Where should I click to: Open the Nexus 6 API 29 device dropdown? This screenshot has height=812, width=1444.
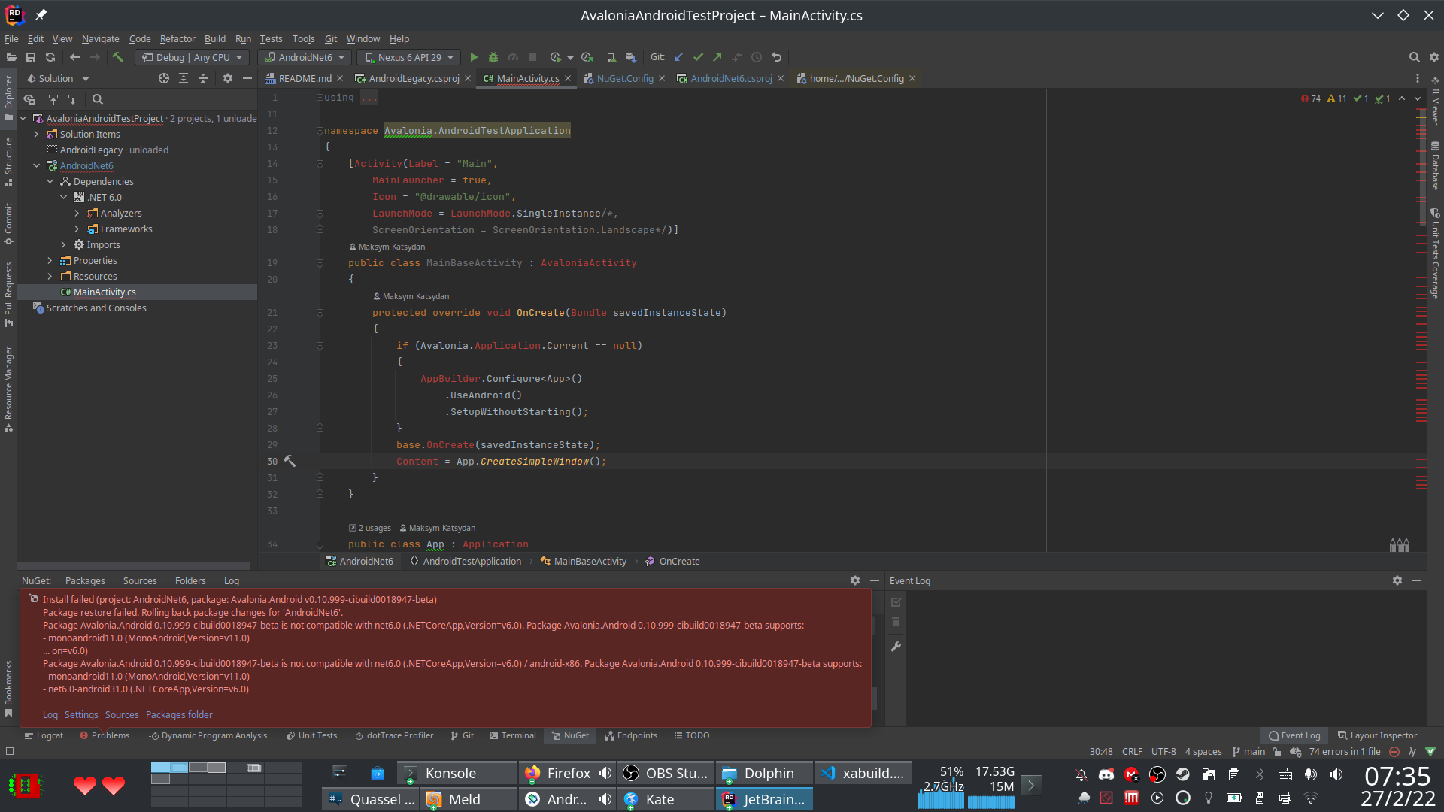tap(410, 57)
